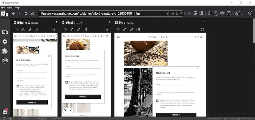This screenshot has width=255, height=120.
Task: Go to the home page
Action: 32,13
